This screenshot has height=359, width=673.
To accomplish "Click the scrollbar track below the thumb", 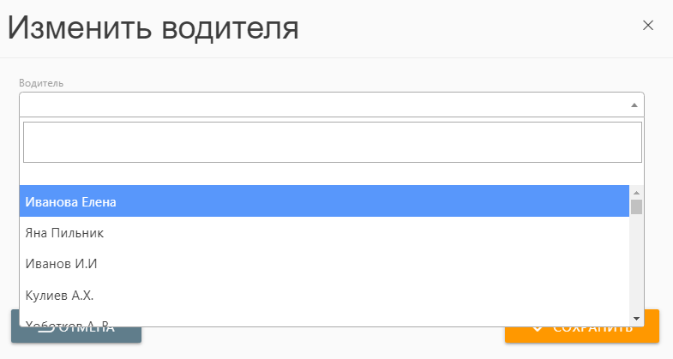I will click(x=636, y=266).
